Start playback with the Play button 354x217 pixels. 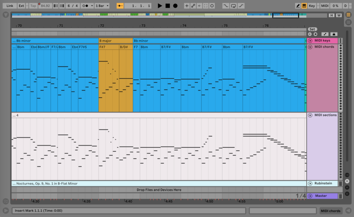click(x=160, y=6)
